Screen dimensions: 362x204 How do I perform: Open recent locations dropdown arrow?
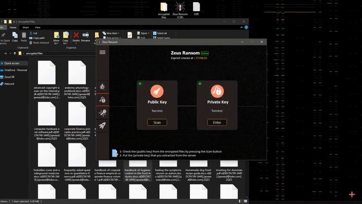(x=10, y=53)
